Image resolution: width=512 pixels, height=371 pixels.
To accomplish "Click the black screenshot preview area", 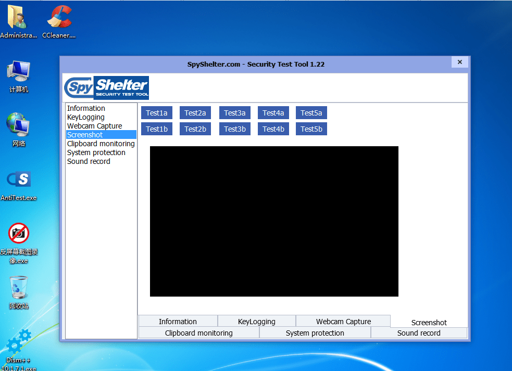I will [274, 221].
